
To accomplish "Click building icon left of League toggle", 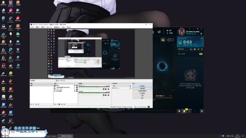I will 163,40.
